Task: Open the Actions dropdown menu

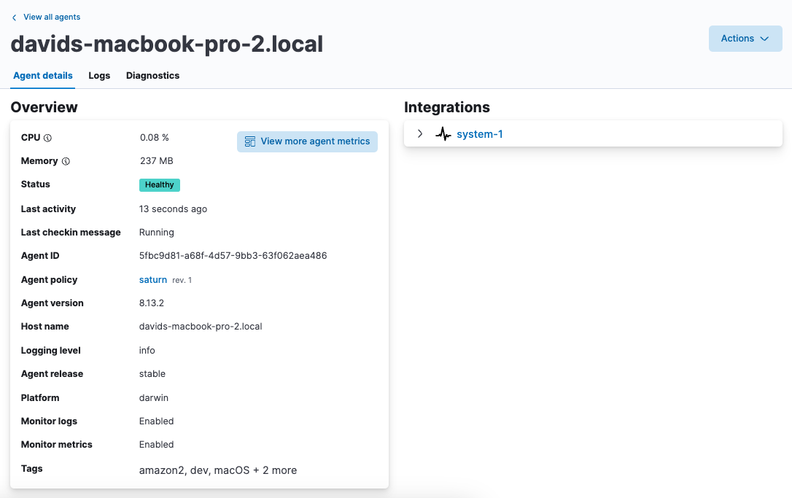Action: pyautogui.click(x=745, y=39)
